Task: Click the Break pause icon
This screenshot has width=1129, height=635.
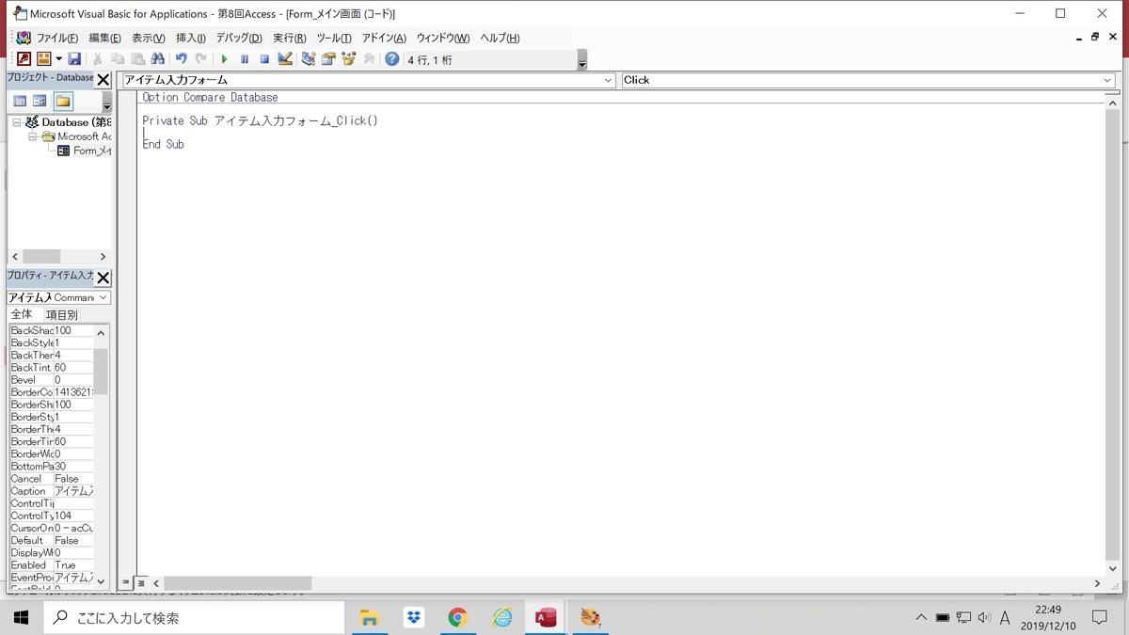Action: click(245, 59)
